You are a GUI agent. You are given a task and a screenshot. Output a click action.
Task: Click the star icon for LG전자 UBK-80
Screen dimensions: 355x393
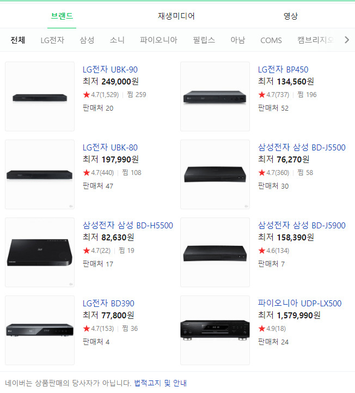(x=86, y=173)
